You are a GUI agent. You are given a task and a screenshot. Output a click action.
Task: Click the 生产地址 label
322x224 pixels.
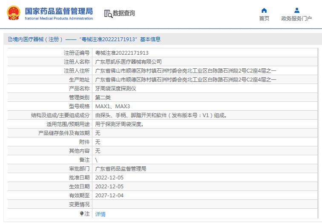pos(79,80)
